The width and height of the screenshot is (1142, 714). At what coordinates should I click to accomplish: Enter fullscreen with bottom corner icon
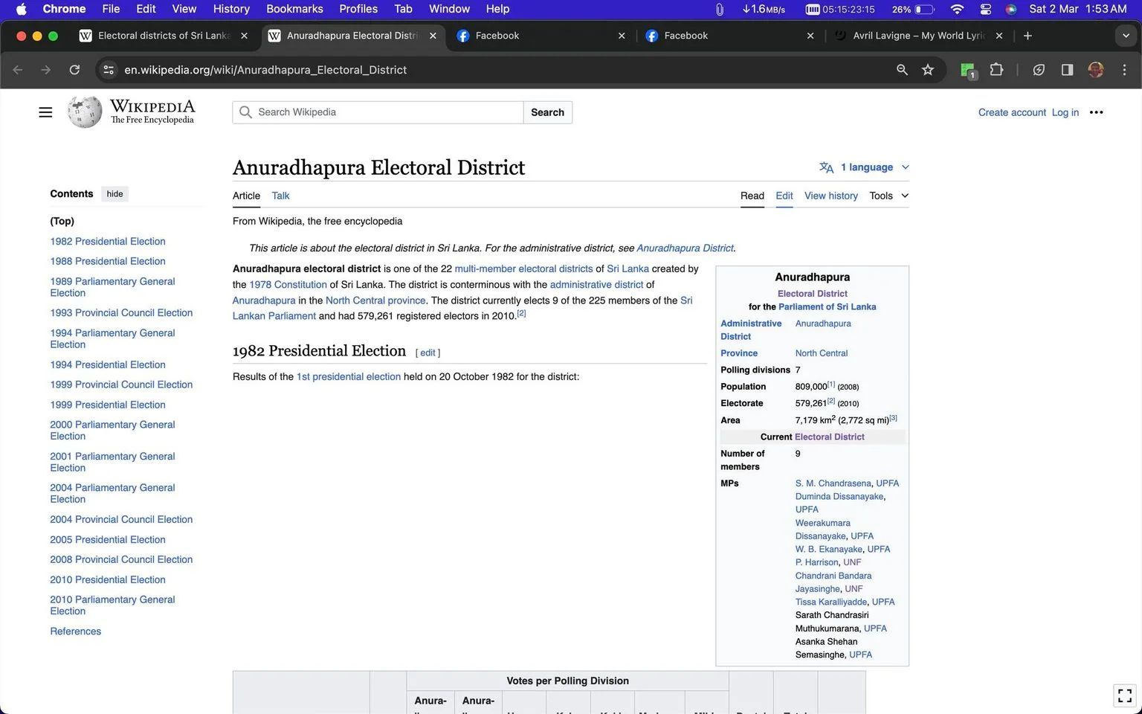coord(1125,695)
